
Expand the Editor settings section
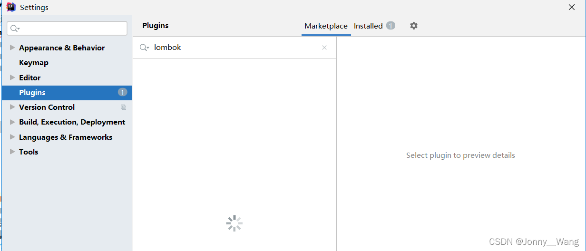tap(12, 77)
